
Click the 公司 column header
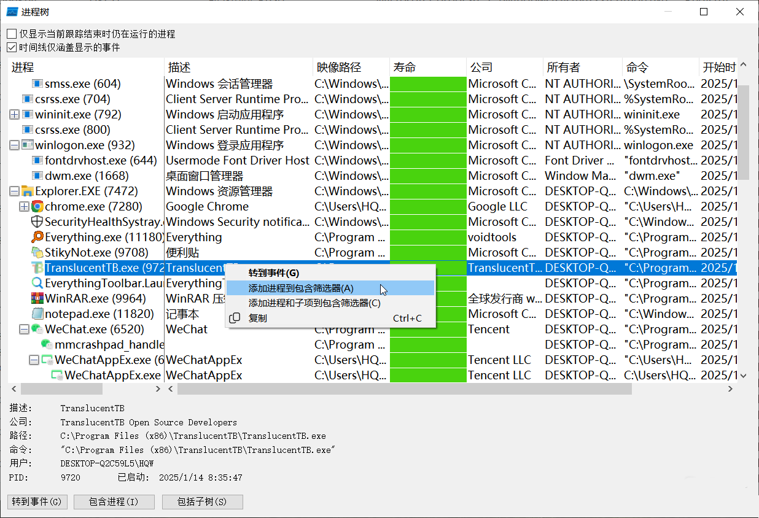pos(505,67)
